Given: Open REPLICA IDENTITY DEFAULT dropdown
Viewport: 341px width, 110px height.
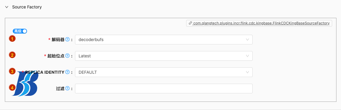Looking at the screenshot, I should click(x=164, y=72).
